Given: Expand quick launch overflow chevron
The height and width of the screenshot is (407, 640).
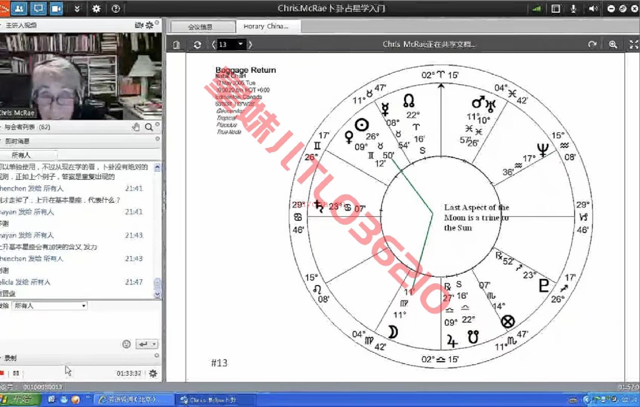Looking at the screenshot, I should click(x=88, y=397).
